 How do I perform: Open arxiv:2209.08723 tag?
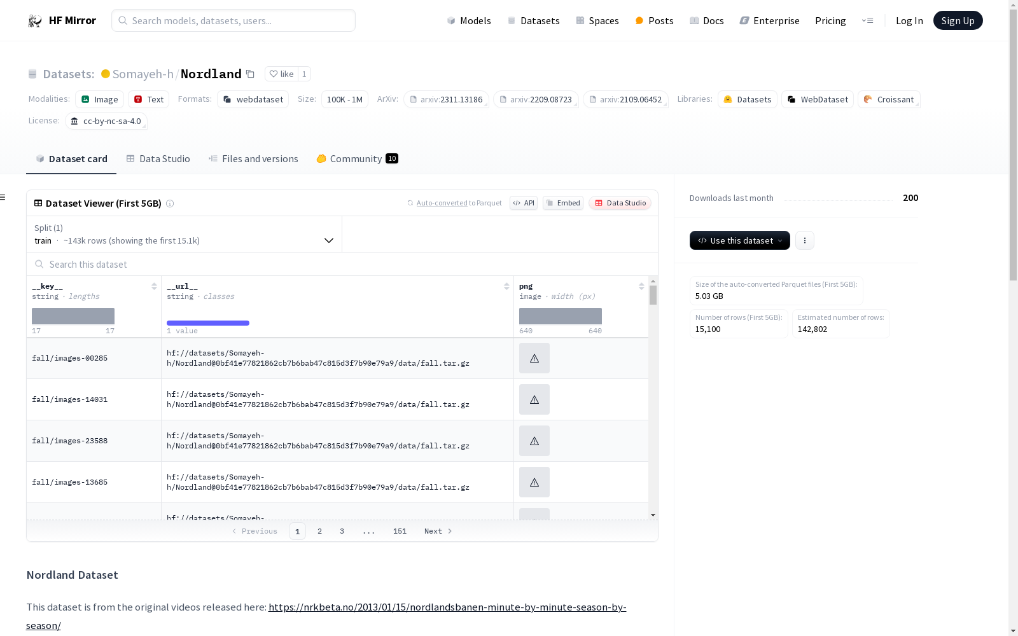click(536, 99)
